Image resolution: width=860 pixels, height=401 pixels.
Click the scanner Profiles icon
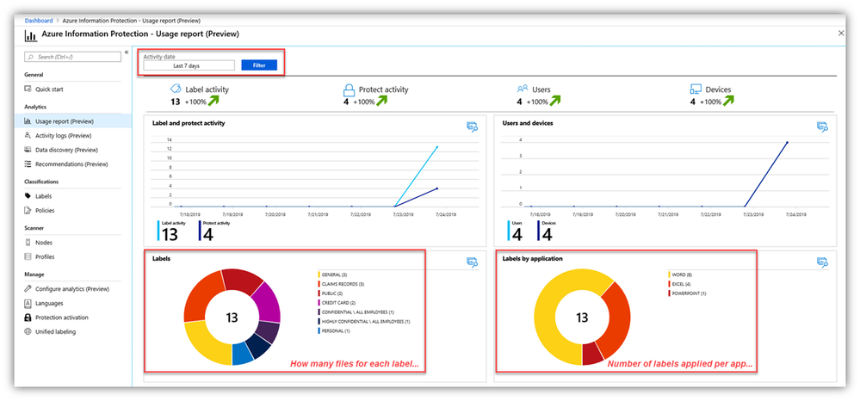pyautogui.click(x=28, y=256)
